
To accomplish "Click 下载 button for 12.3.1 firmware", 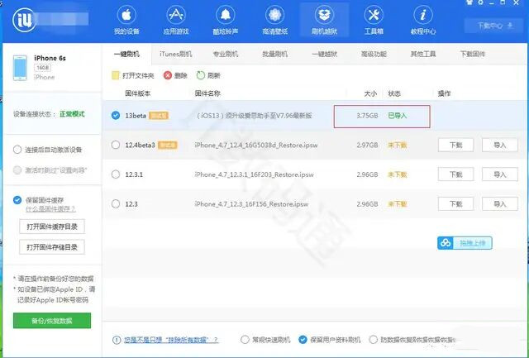I will [x=455, y=174].
